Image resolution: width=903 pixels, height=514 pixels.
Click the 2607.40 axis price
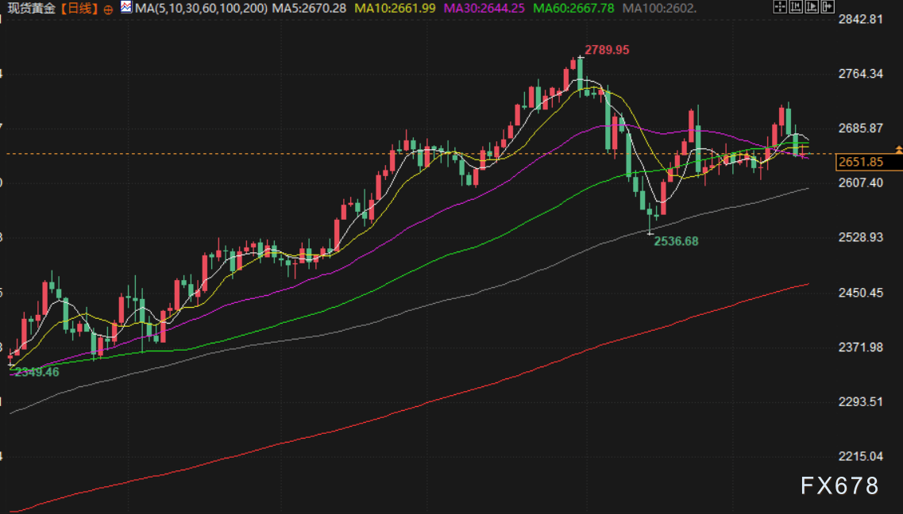pyautogui.click(x=860, y=182)
